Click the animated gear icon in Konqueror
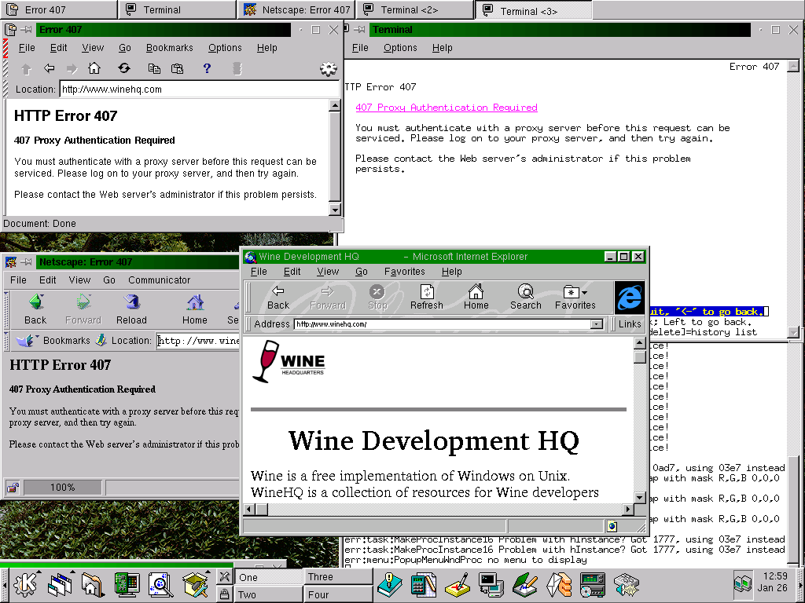 pyautogui.click(x=328, y=69)
